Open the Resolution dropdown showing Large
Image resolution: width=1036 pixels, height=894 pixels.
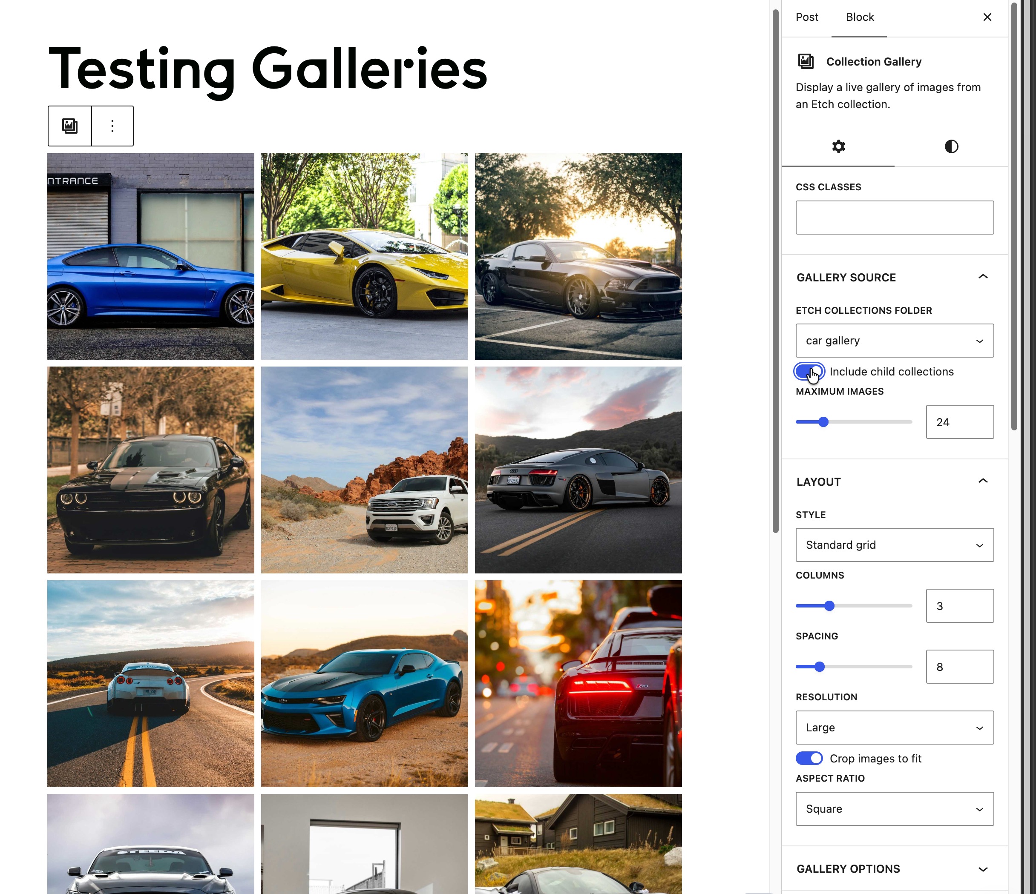point(895,728)
